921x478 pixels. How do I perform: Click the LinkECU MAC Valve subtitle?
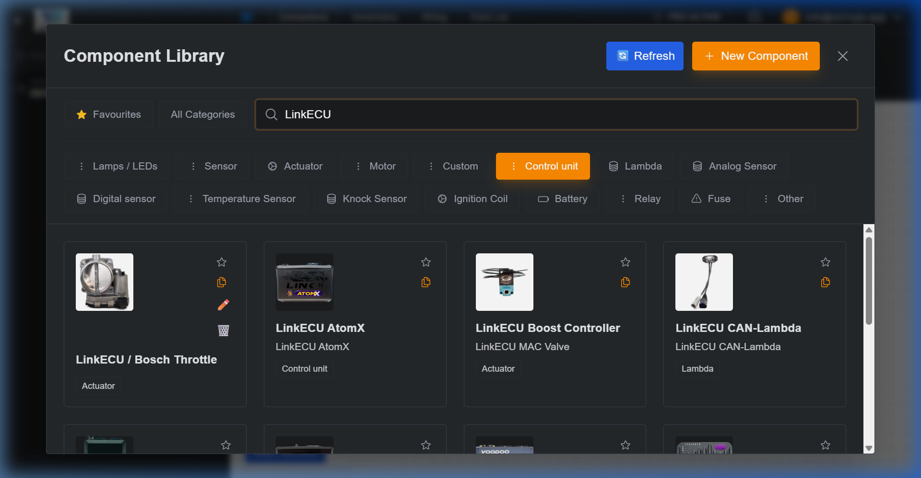click(522, 347)
